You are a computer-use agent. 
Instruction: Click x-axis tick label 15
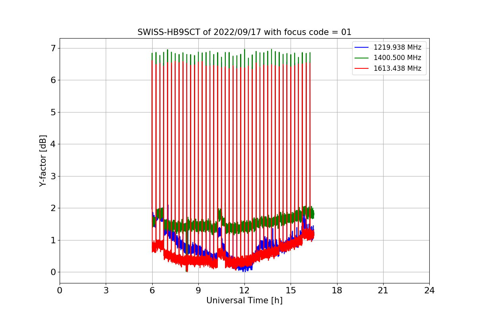click(x=291, y=290)
